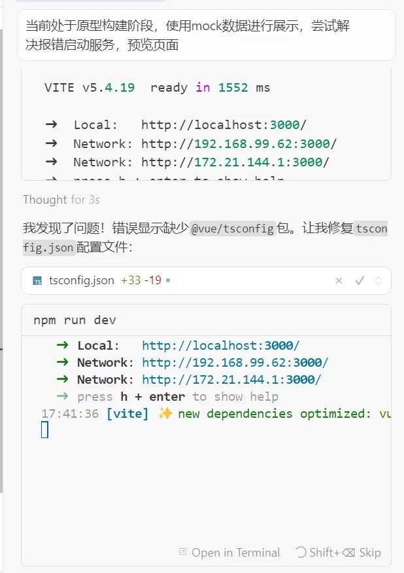Reject the tsconfig.json changes with the X icon
The image size is (404, 573).
pos(339,281)
